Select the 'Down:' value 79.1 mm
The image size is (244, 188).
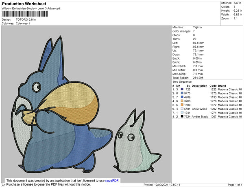point(198,54)
